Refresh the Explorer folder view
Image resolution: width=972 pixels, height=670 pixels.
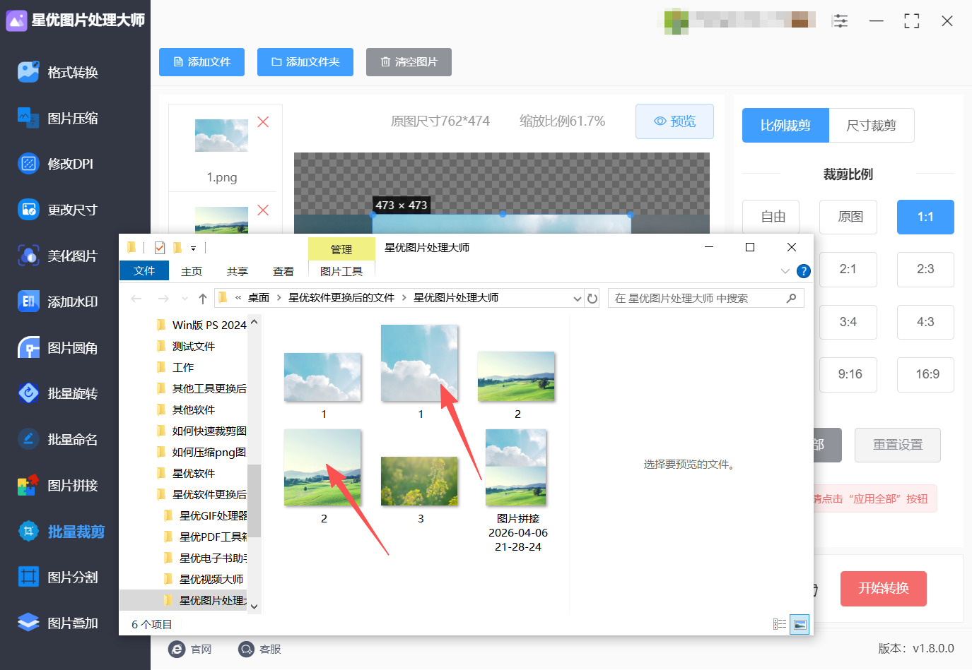coord(592,299)
